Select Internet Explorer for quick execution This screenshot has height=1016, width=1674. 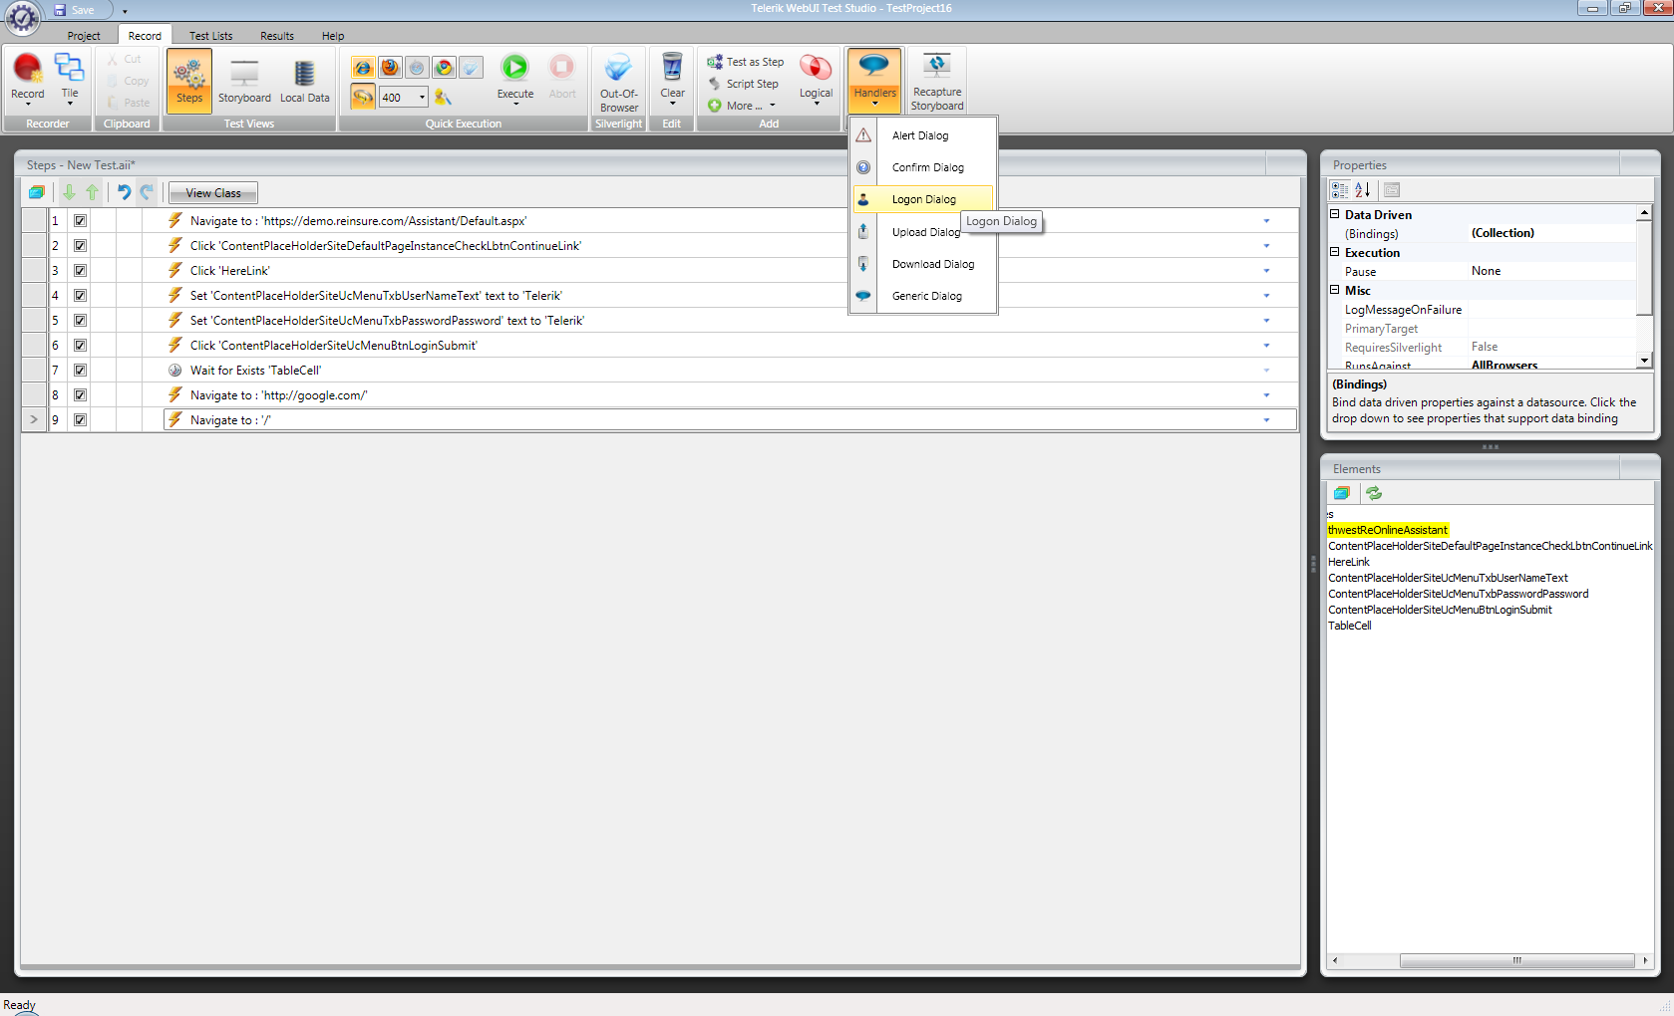click(x=363, y=67)
